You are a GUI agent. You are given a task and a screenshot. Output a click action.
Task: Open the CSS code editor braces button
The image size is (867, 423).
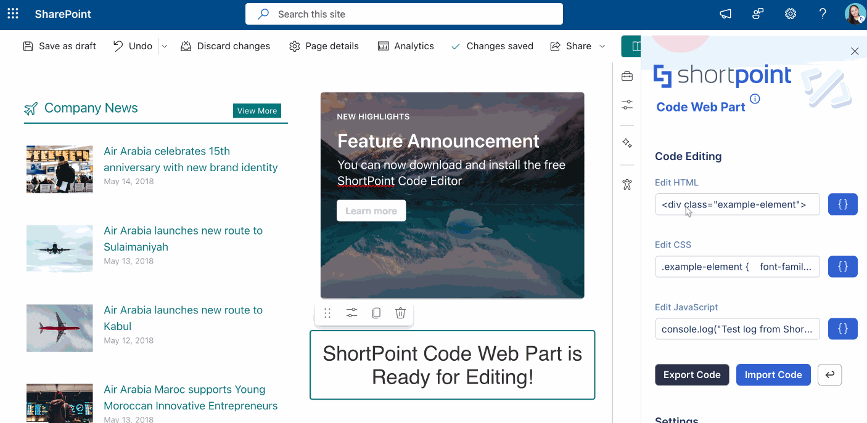[x=843, y=267]
